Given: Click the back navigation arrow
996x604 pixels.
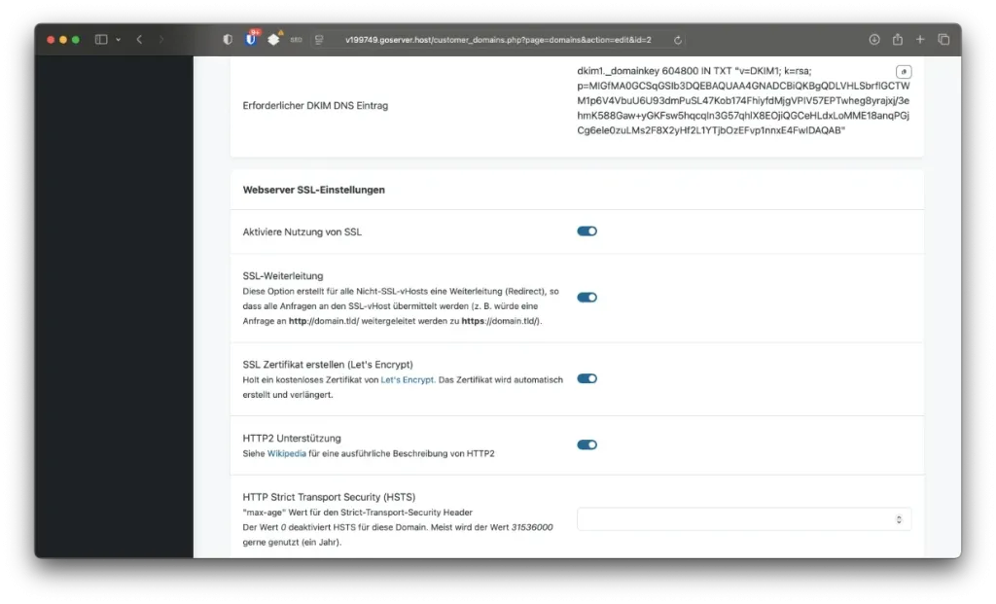Looking at the screenshot, I should tap(138, 40).
